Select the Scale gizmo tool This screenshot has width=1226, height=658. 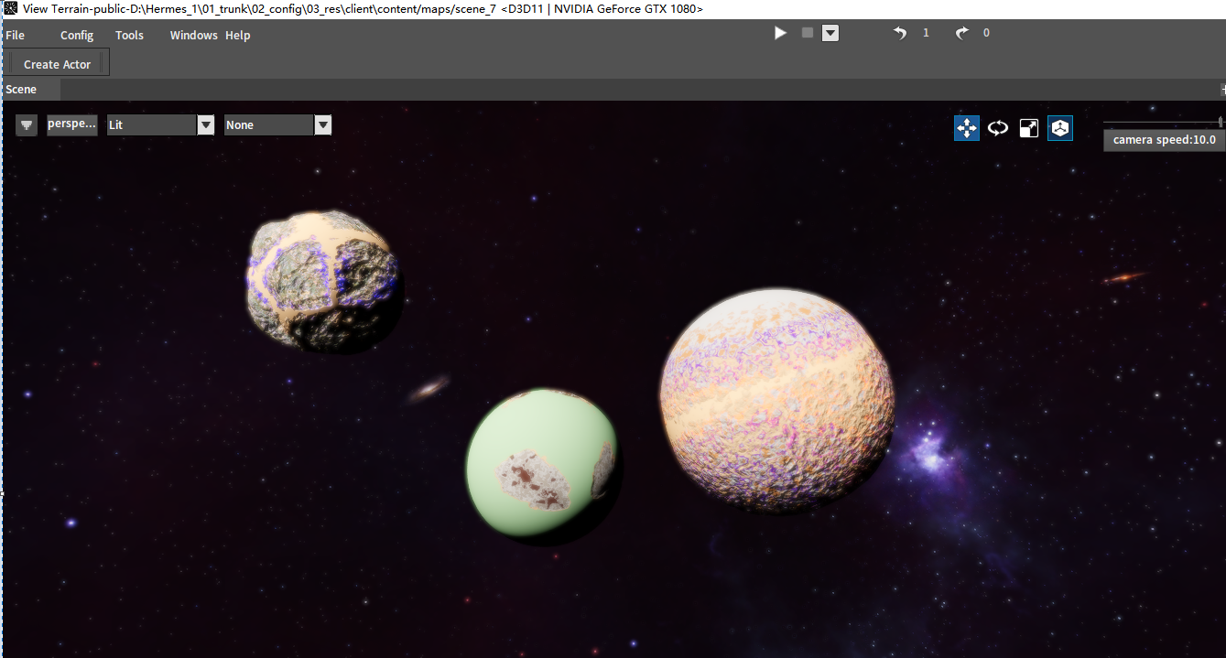(1029, 128)
